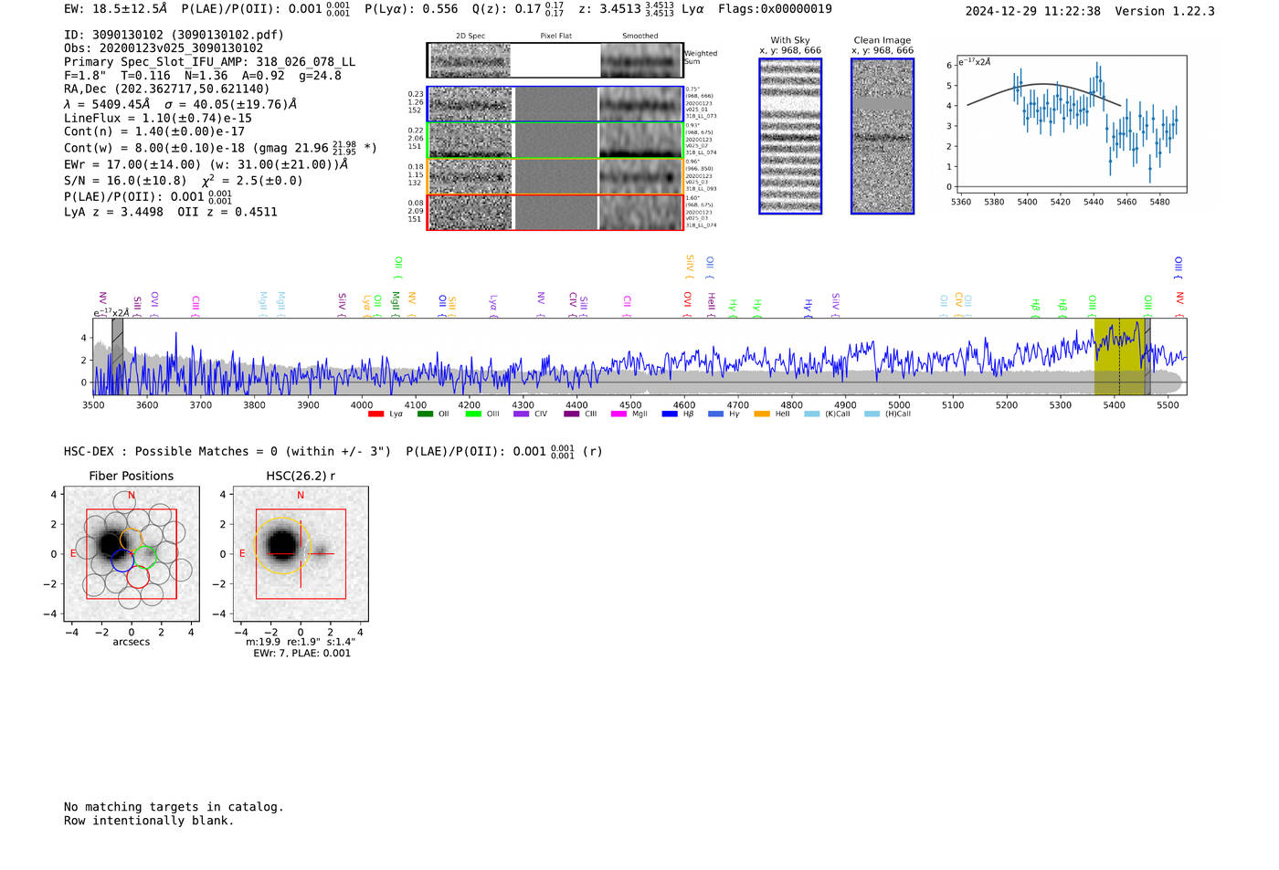
Task: Select the green fiber circle in Fiber Positions
Action: pyautogui.click(x=146, y=554)
